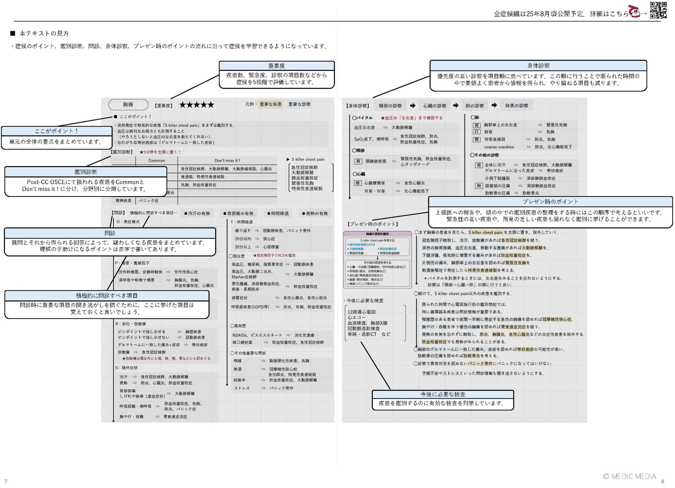This screenshot has width=675, height=488.
Task: Click the boxed 聴 icon next to 呼吸音減弱
Action: [x=476, y=139]
